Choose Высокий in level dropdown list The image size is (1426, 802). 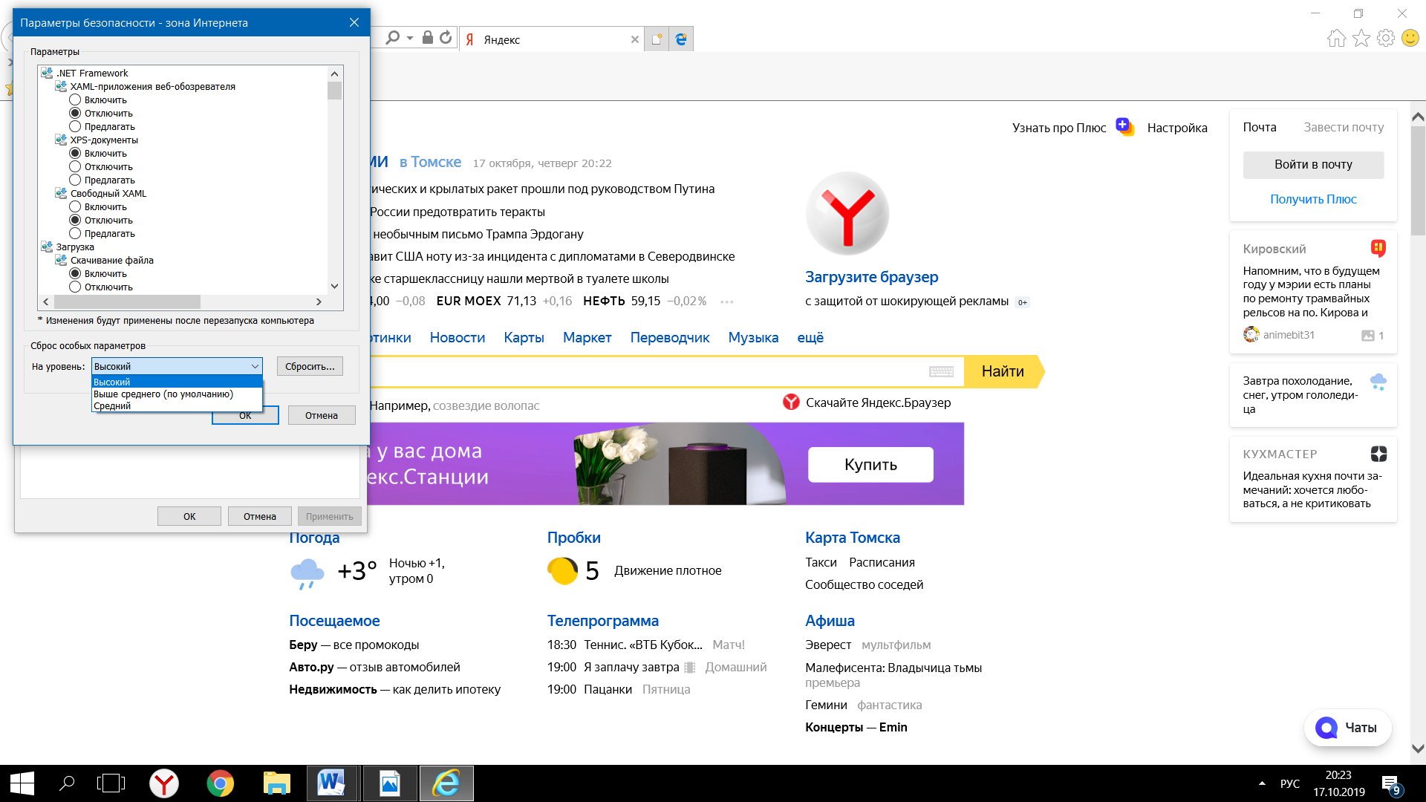pyautogui.click(x=177, y=382)
